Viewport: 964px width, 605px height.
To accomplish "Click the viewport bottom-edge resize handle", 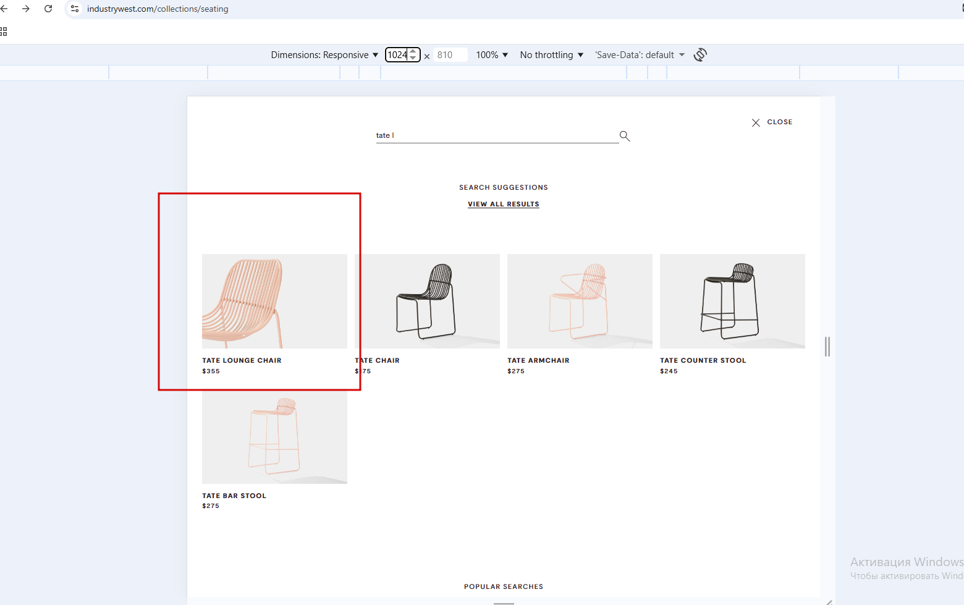I will pyautogui.click(x=504, y=603).
